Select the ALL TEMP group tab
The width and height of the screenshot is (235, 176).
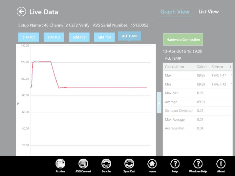[130, 36]
